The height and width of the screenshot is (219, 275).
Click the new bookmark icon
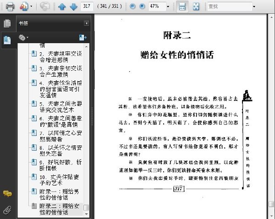[x=83, y=37]
